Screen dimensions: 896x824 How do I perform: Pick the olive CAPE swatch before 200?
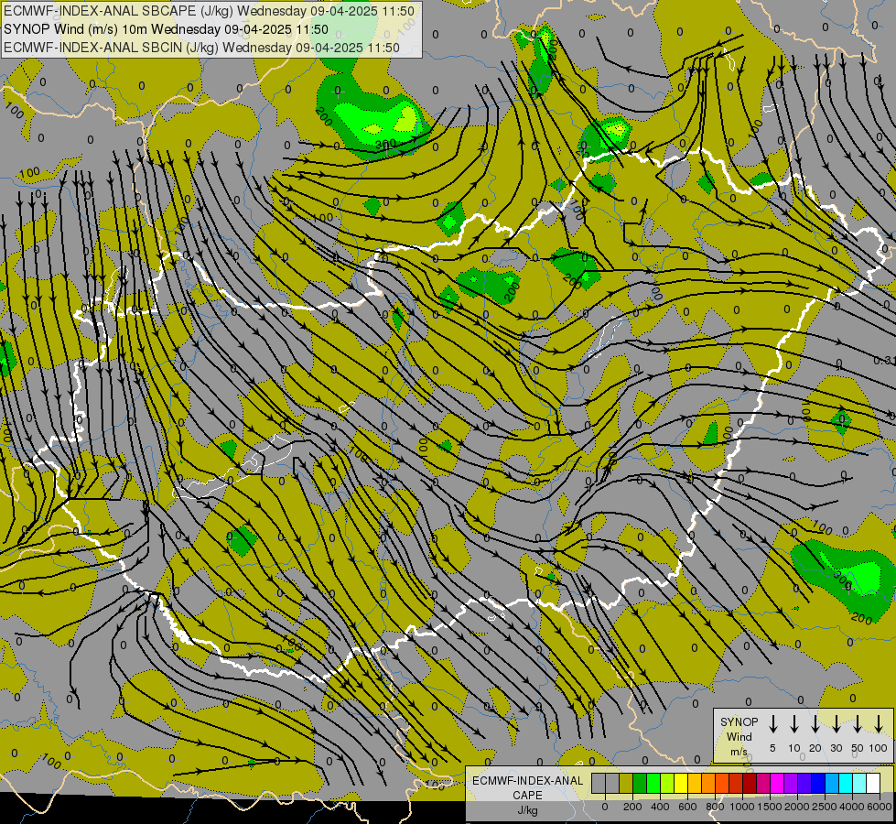pyautogui.click(x=626, y=783)
